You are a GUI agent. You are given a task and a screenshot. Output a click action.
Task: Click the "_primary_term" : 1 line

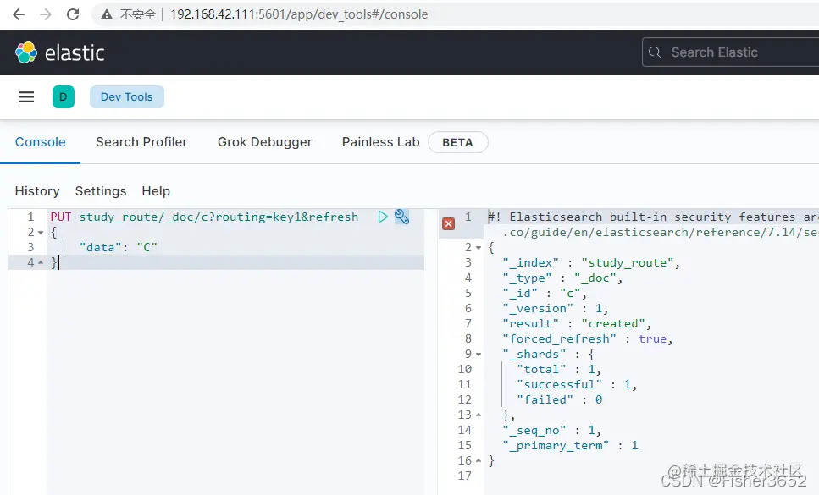pyautogui.click(x=570, y=445)
